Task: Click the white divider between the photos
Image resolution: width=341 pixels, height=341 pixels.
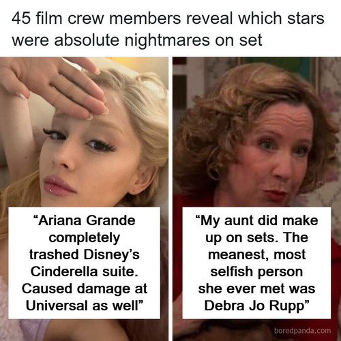Action: pos(170,199)
